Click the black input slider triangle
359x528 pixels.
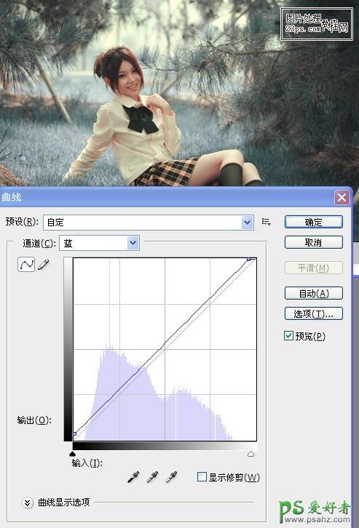72,454
